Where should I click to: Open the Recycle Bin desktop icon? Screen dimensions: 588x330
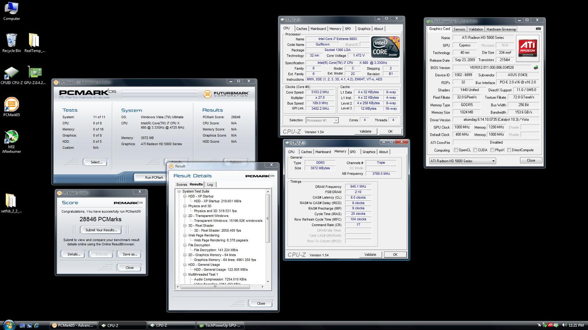pos(11,43)
